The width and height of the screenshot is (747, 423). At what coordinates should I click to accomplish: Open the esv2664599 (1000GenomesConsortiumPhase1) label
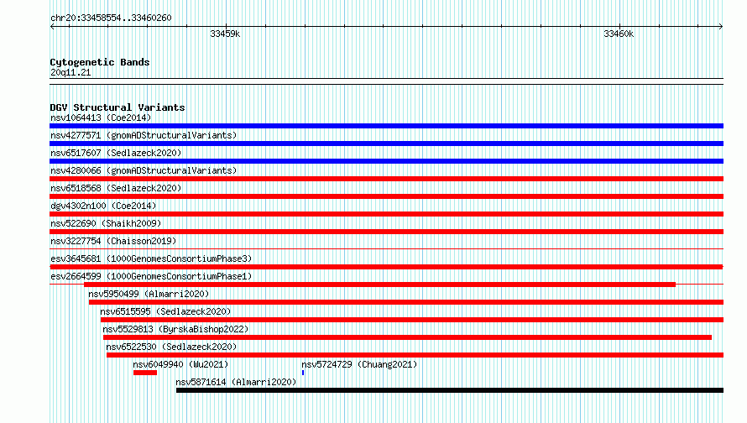point(151,276)
